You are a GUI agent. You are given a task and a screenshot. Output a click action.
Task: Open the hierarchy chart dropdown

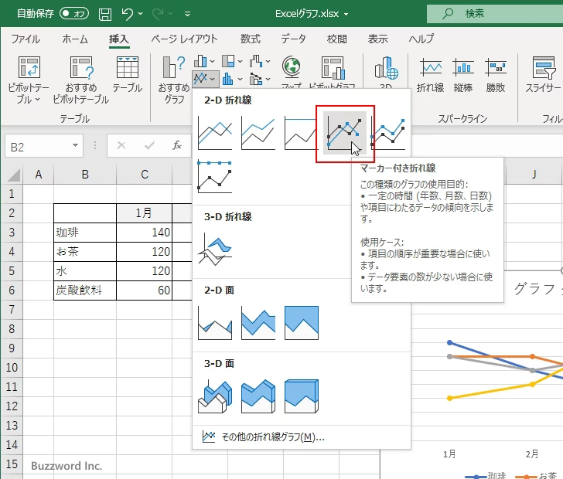[x=232, y=61]
